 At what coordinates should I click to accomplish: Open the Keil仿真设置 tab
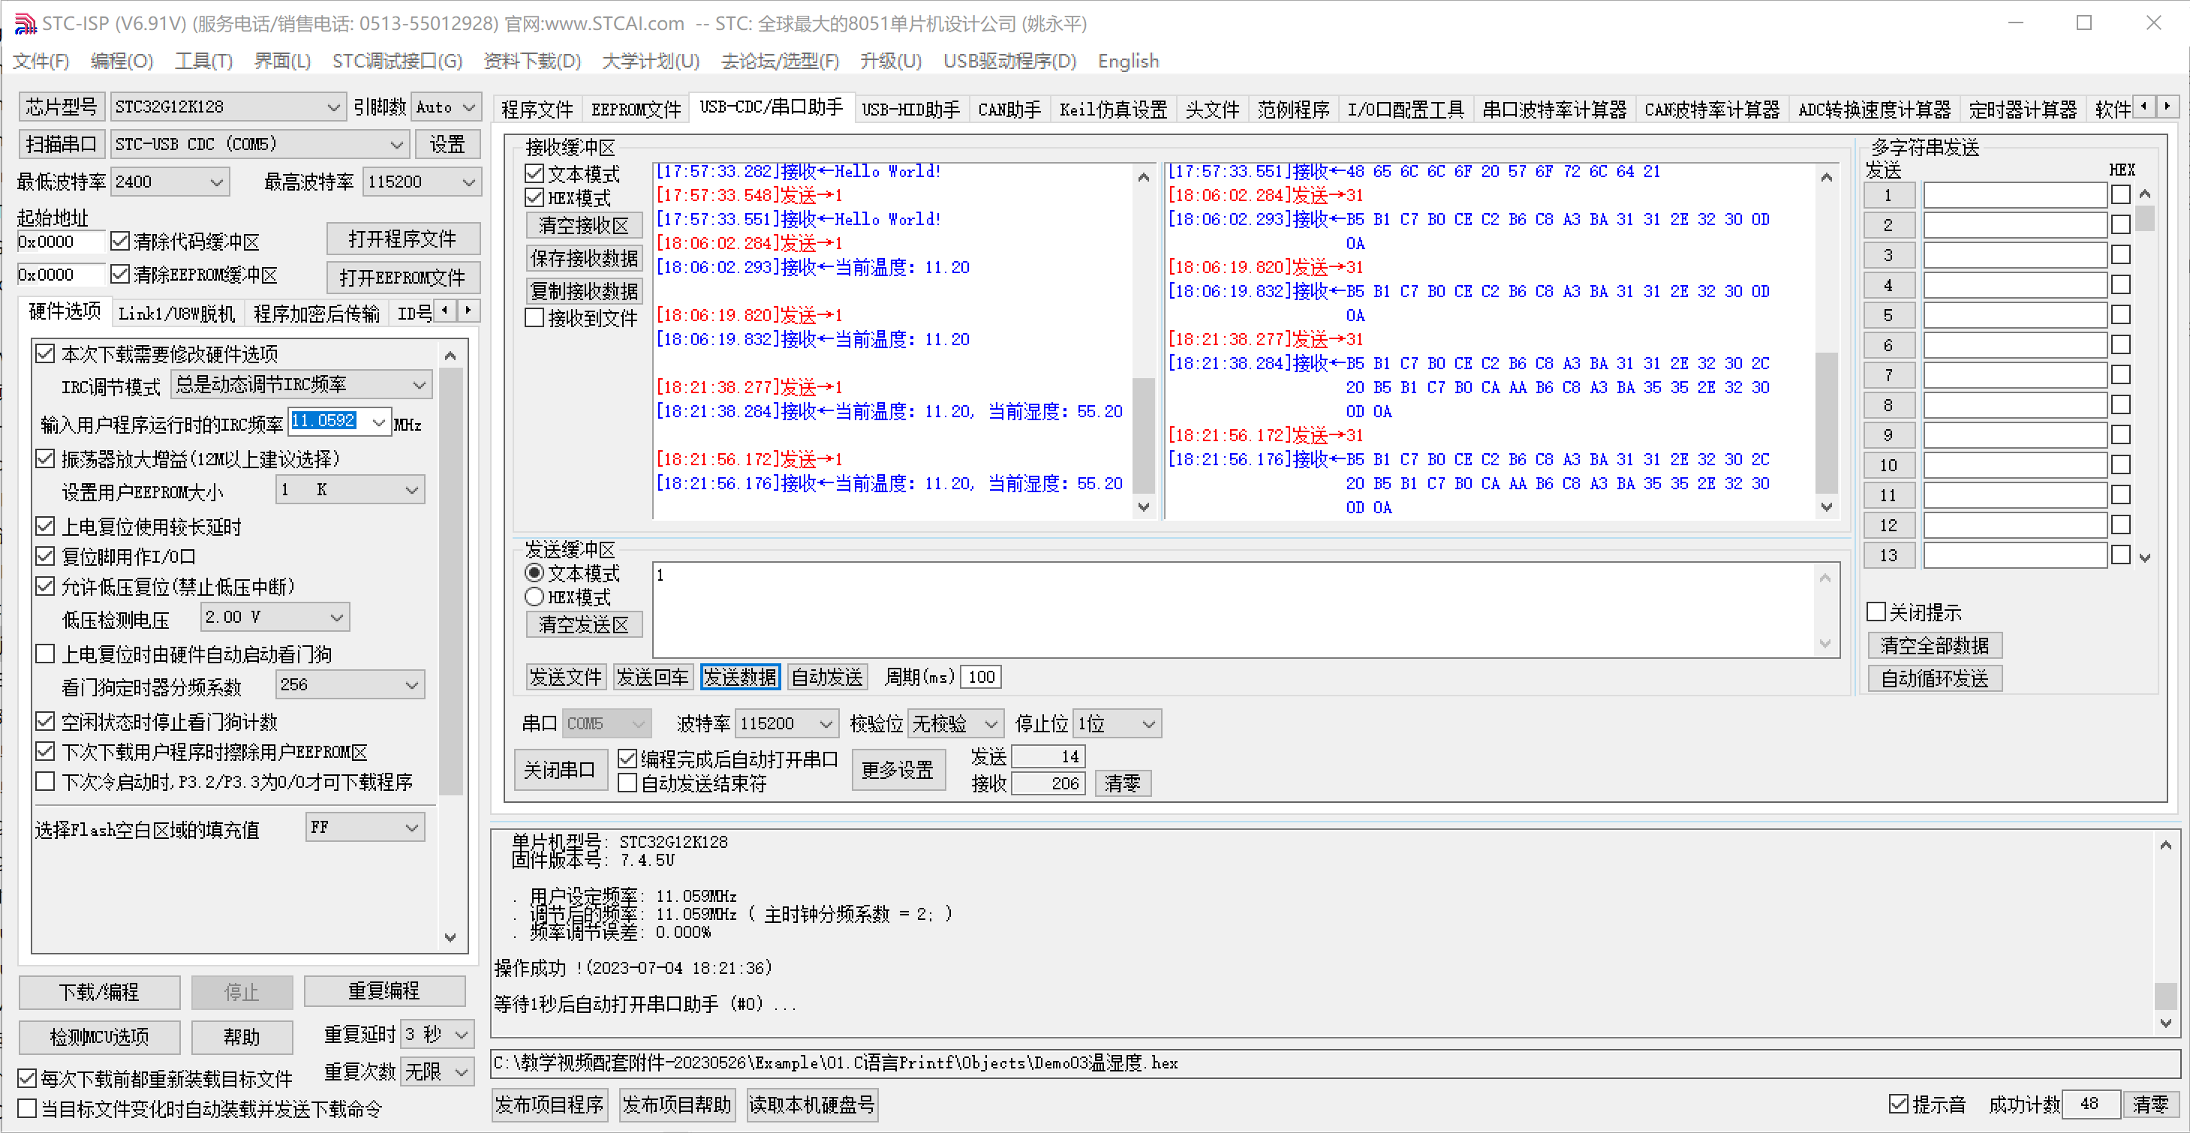point(1113,110)
